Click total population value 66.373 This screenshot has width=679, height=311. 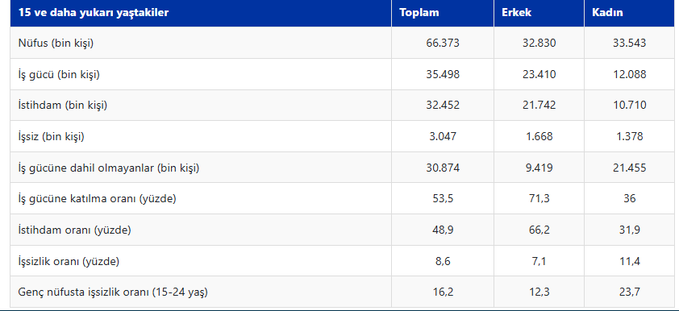(x=443, y=44)
